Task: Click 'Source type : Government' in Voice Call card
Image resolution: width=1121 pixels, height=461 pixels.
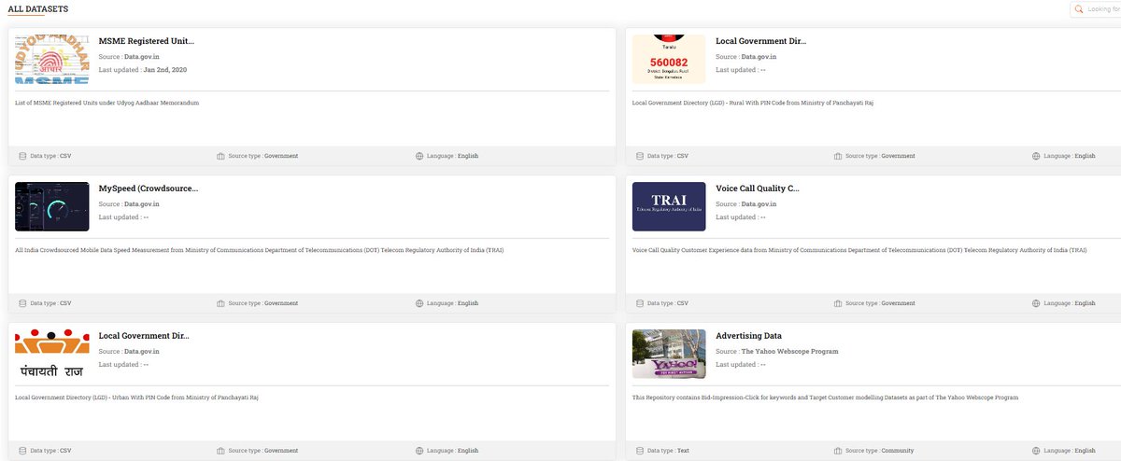Action: coord(880,303)
